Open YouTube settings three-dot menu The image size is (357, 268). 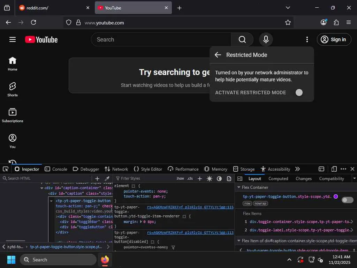click(x=307, y=39)
